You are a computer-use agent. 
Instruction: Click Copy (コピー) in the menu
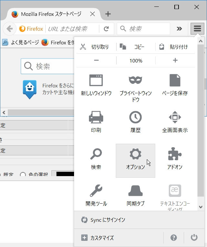[x=136, y=47]
